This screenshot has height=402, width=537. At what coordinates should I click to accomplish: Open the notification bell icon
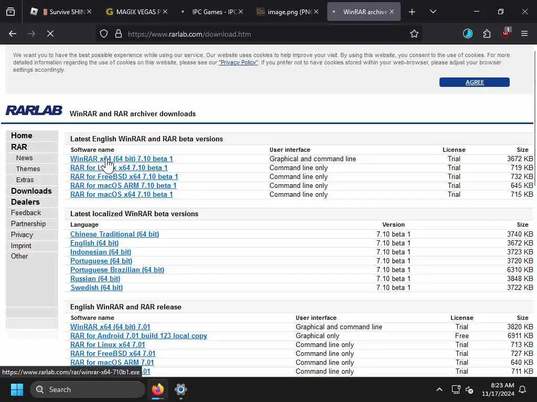pyautogui.click(x=523, y=389)
